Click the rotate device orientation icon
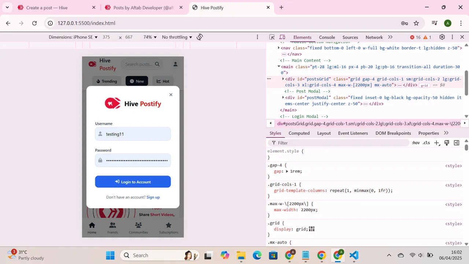The image size is (469, 264). (x=200, y=37)
